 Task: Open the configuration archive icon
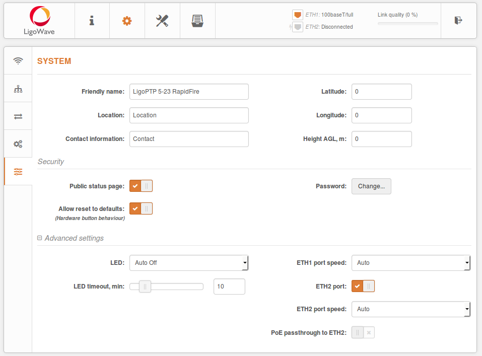pyautogui.click(x=197, y=21)
